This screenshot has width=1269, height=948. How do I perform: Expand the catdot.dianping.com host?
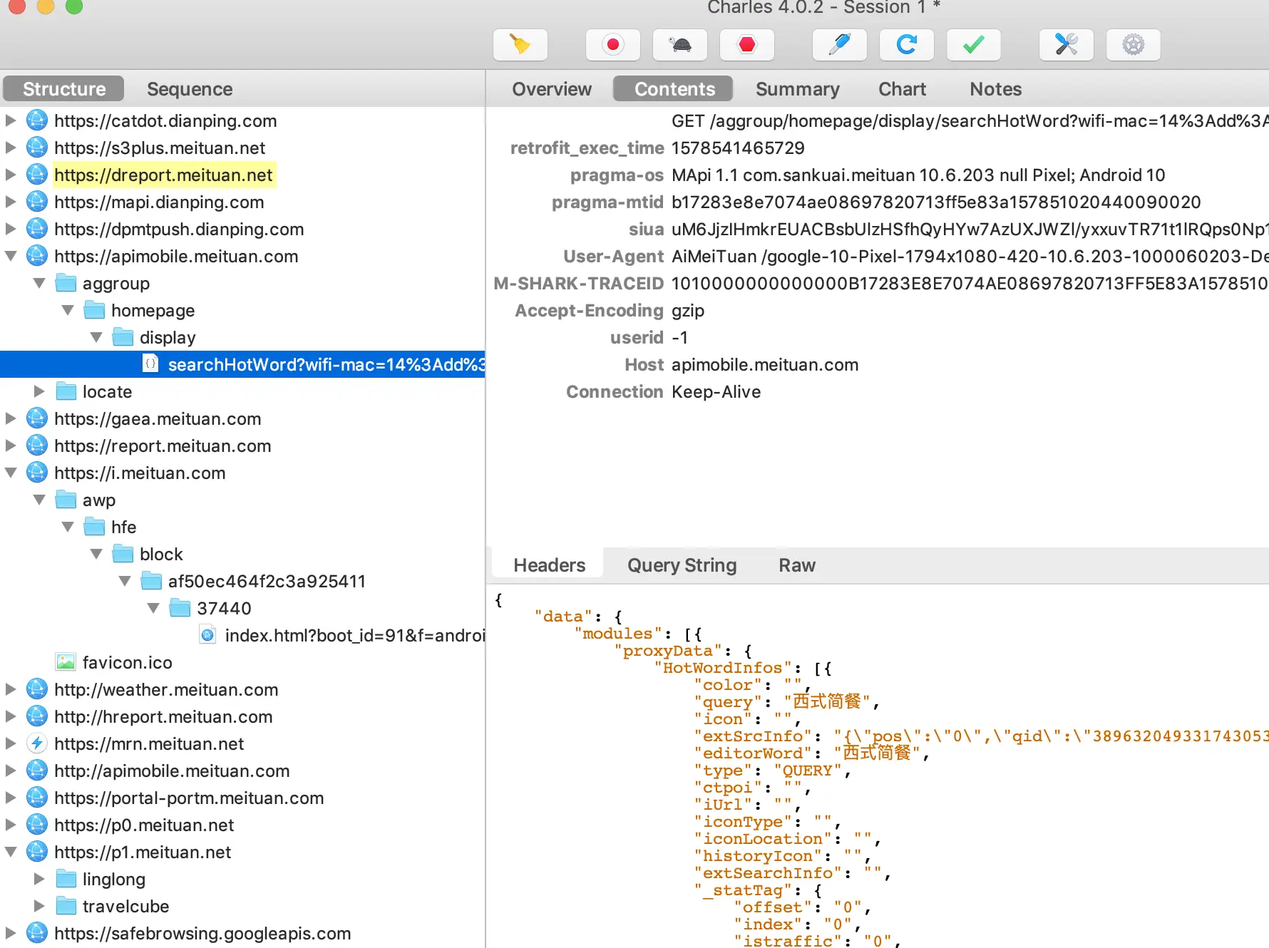11,120
